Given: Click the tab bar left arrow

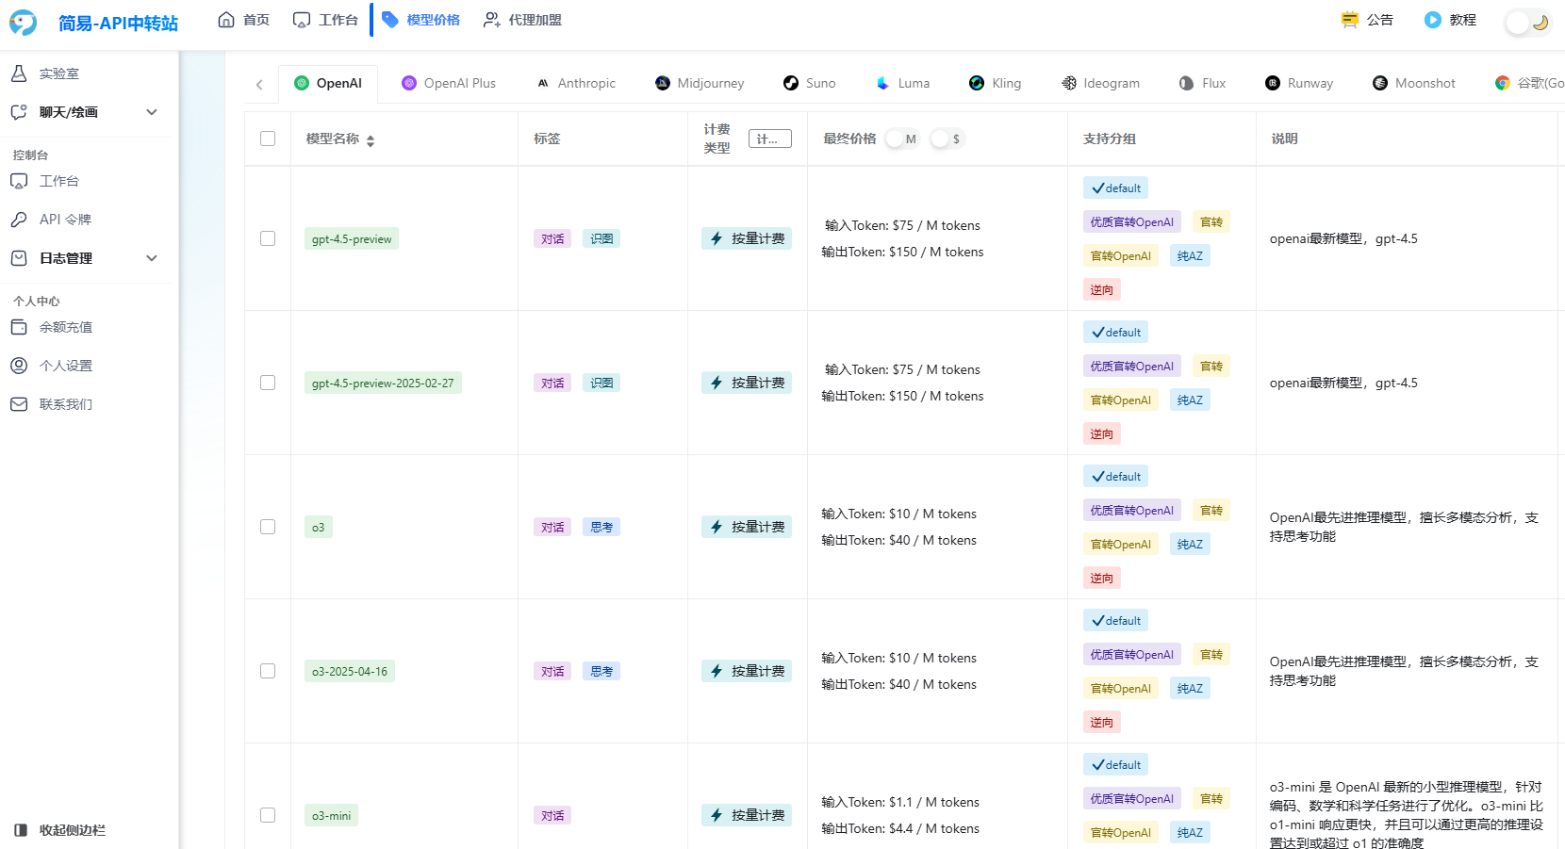Looking at the screenshot, I should (259, 85).
